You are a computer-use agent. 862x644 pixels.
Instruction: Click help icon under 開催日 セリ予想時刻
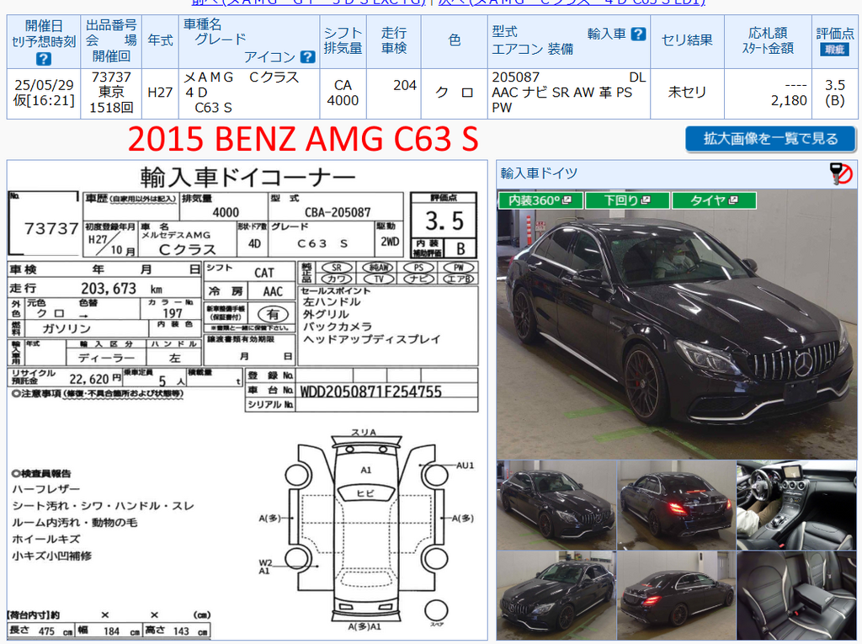44,58
